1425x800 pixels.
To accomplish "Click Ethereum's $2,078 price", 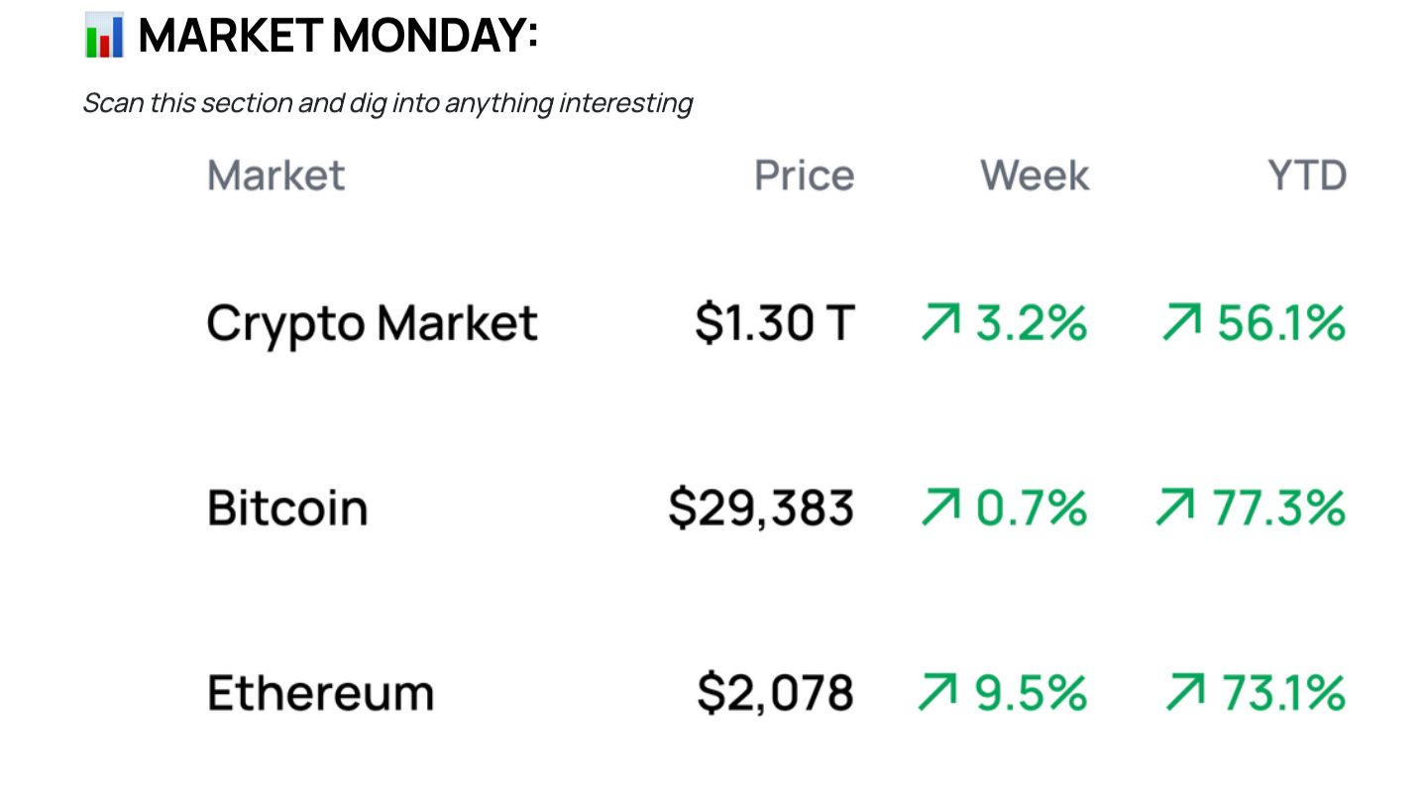I will pos(775,693).
